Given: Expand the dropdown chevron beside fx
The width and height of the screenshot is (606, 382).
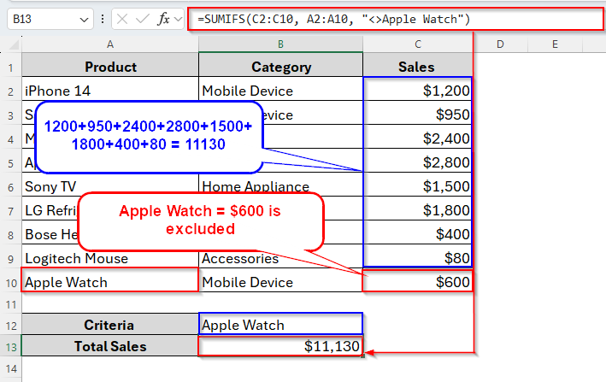Looking at the screenshot, I should click(179, 19).
